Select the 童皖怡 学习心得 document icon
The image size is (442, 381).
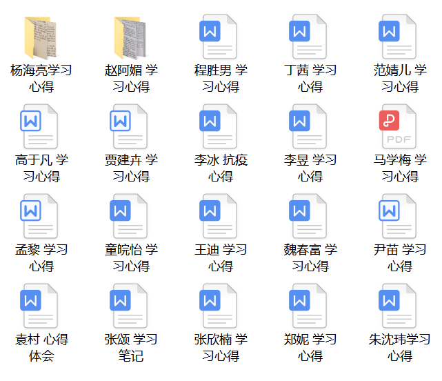128,216
